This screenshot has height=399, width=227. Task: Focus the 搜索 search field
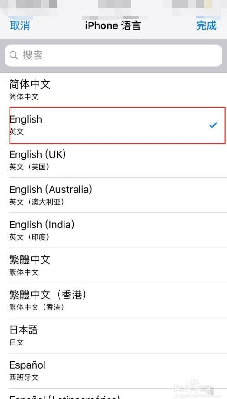(x=113, y=55)
